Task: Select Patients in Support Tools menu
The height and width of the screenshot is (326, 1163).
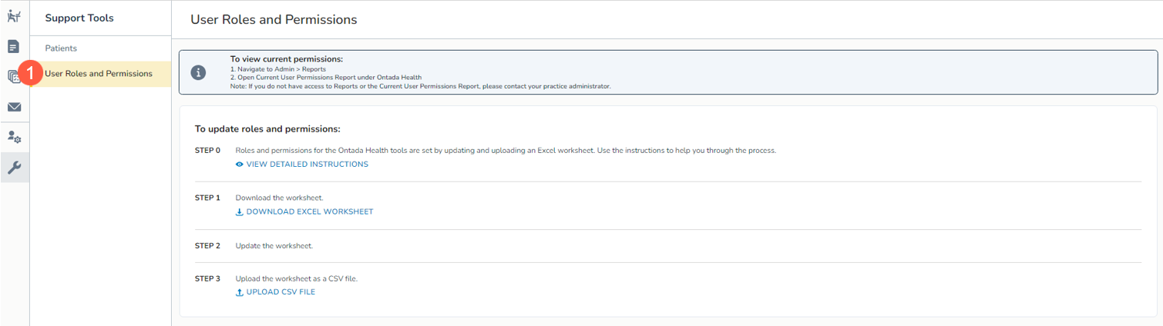Action: click(x=61, y=48)
